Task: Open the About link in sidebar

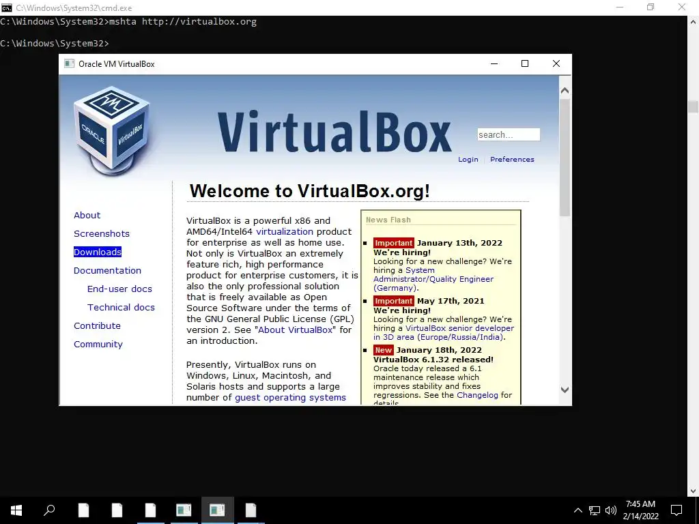Action: 87,215
